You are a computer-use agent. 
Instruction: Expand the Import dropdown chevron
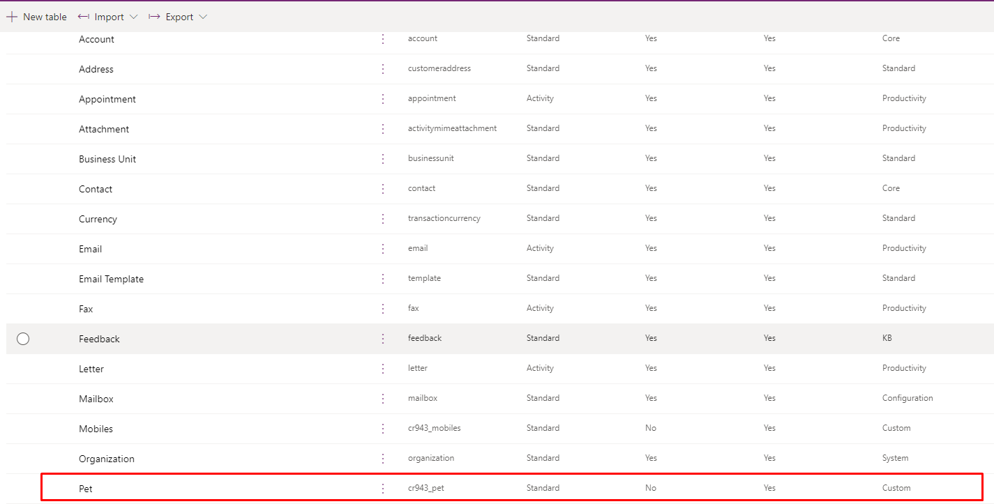pyautogui.click(x=134, y=17)
